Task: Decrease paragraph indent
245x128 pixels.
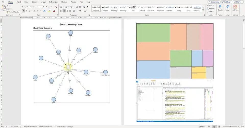Action: pyautogui.click(x=77, y=7)
